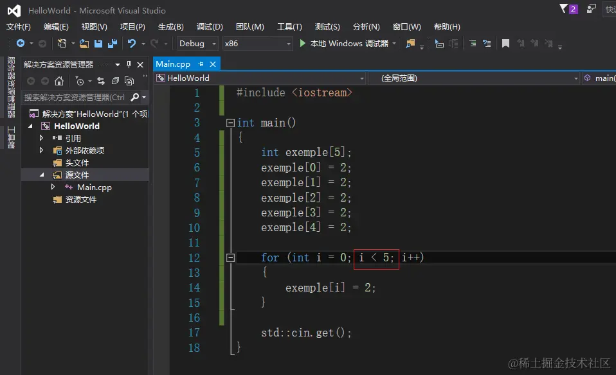
Task: Click the 本地 Windows 调试器 button
Action: [344, 43]
